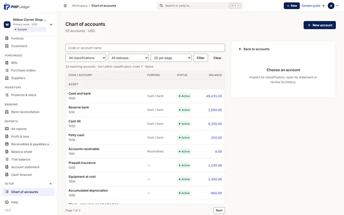Viewport: 344px width, 215px height.
Task: Select the Accounts receivable row
Action: pyautogui.click(x=145, y=151)
